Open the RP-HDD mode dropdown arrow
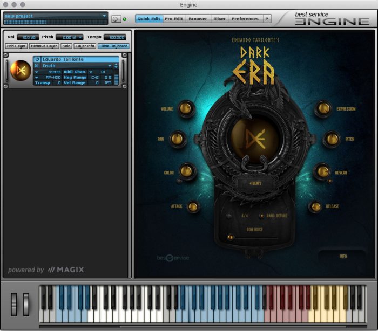This screenshot has height=331, width=378. tap(37, 77)
